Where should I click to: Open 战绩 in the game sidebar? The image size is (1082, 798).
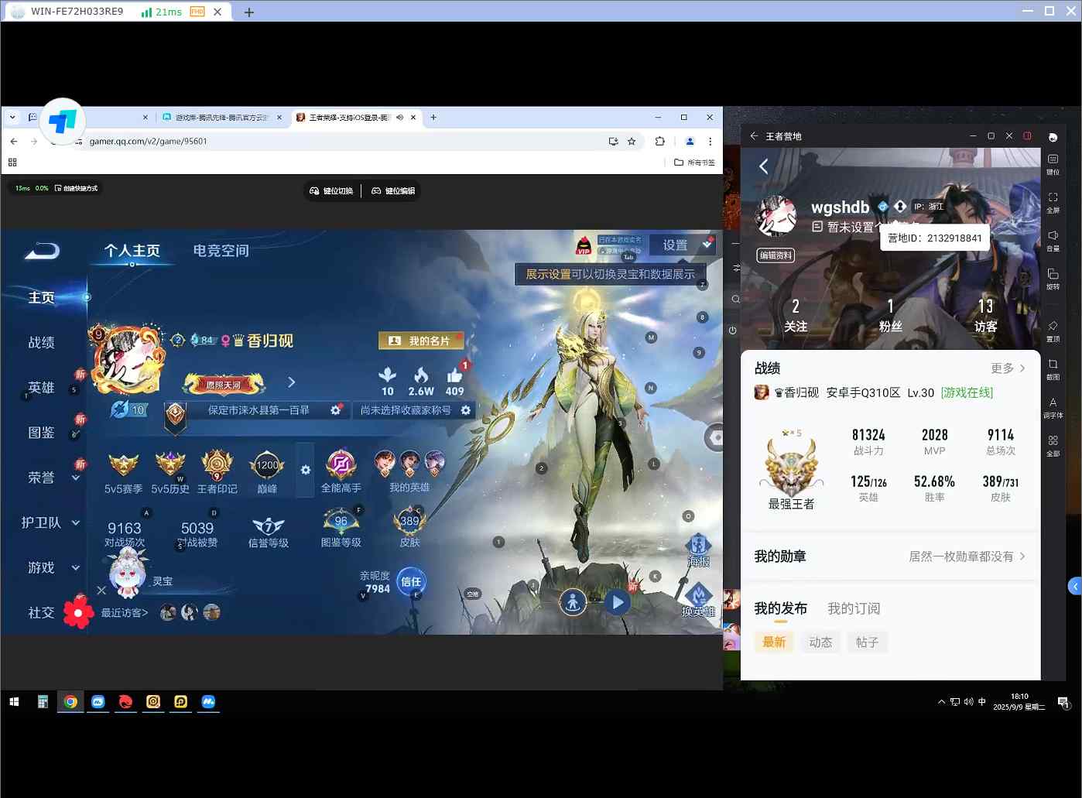point(42,342)
